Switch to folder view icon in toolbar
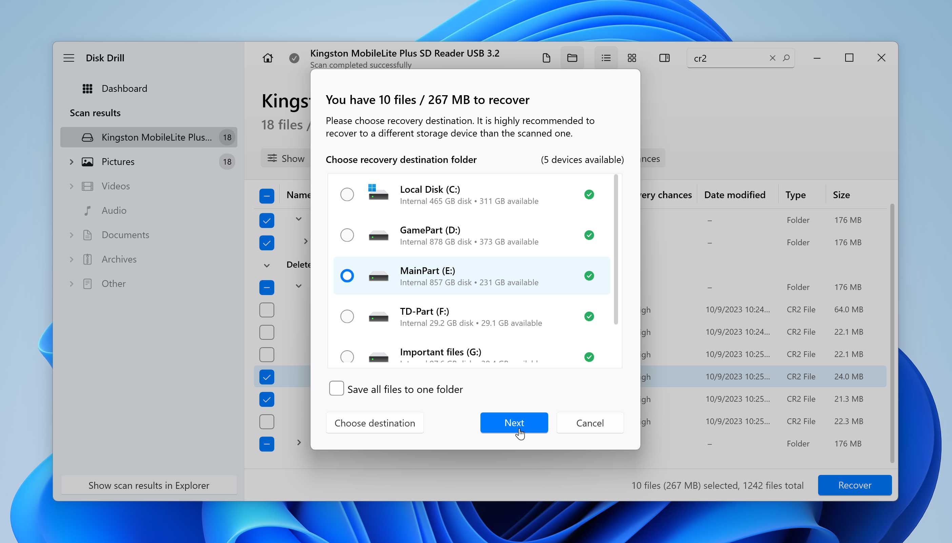Image resolution: width=952 pixels, height=543 pixels. (x=572, y=58)
